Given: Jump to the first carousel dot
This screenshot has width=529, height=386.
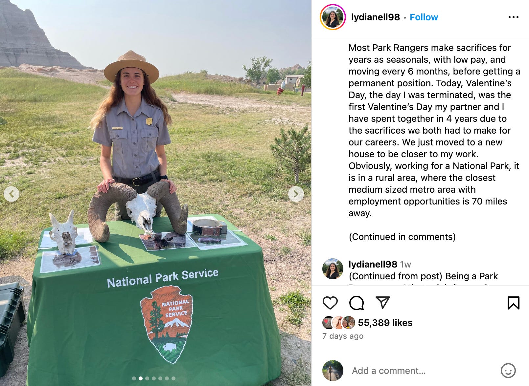Looking at the screenshot, I should [x=134, y=378].
